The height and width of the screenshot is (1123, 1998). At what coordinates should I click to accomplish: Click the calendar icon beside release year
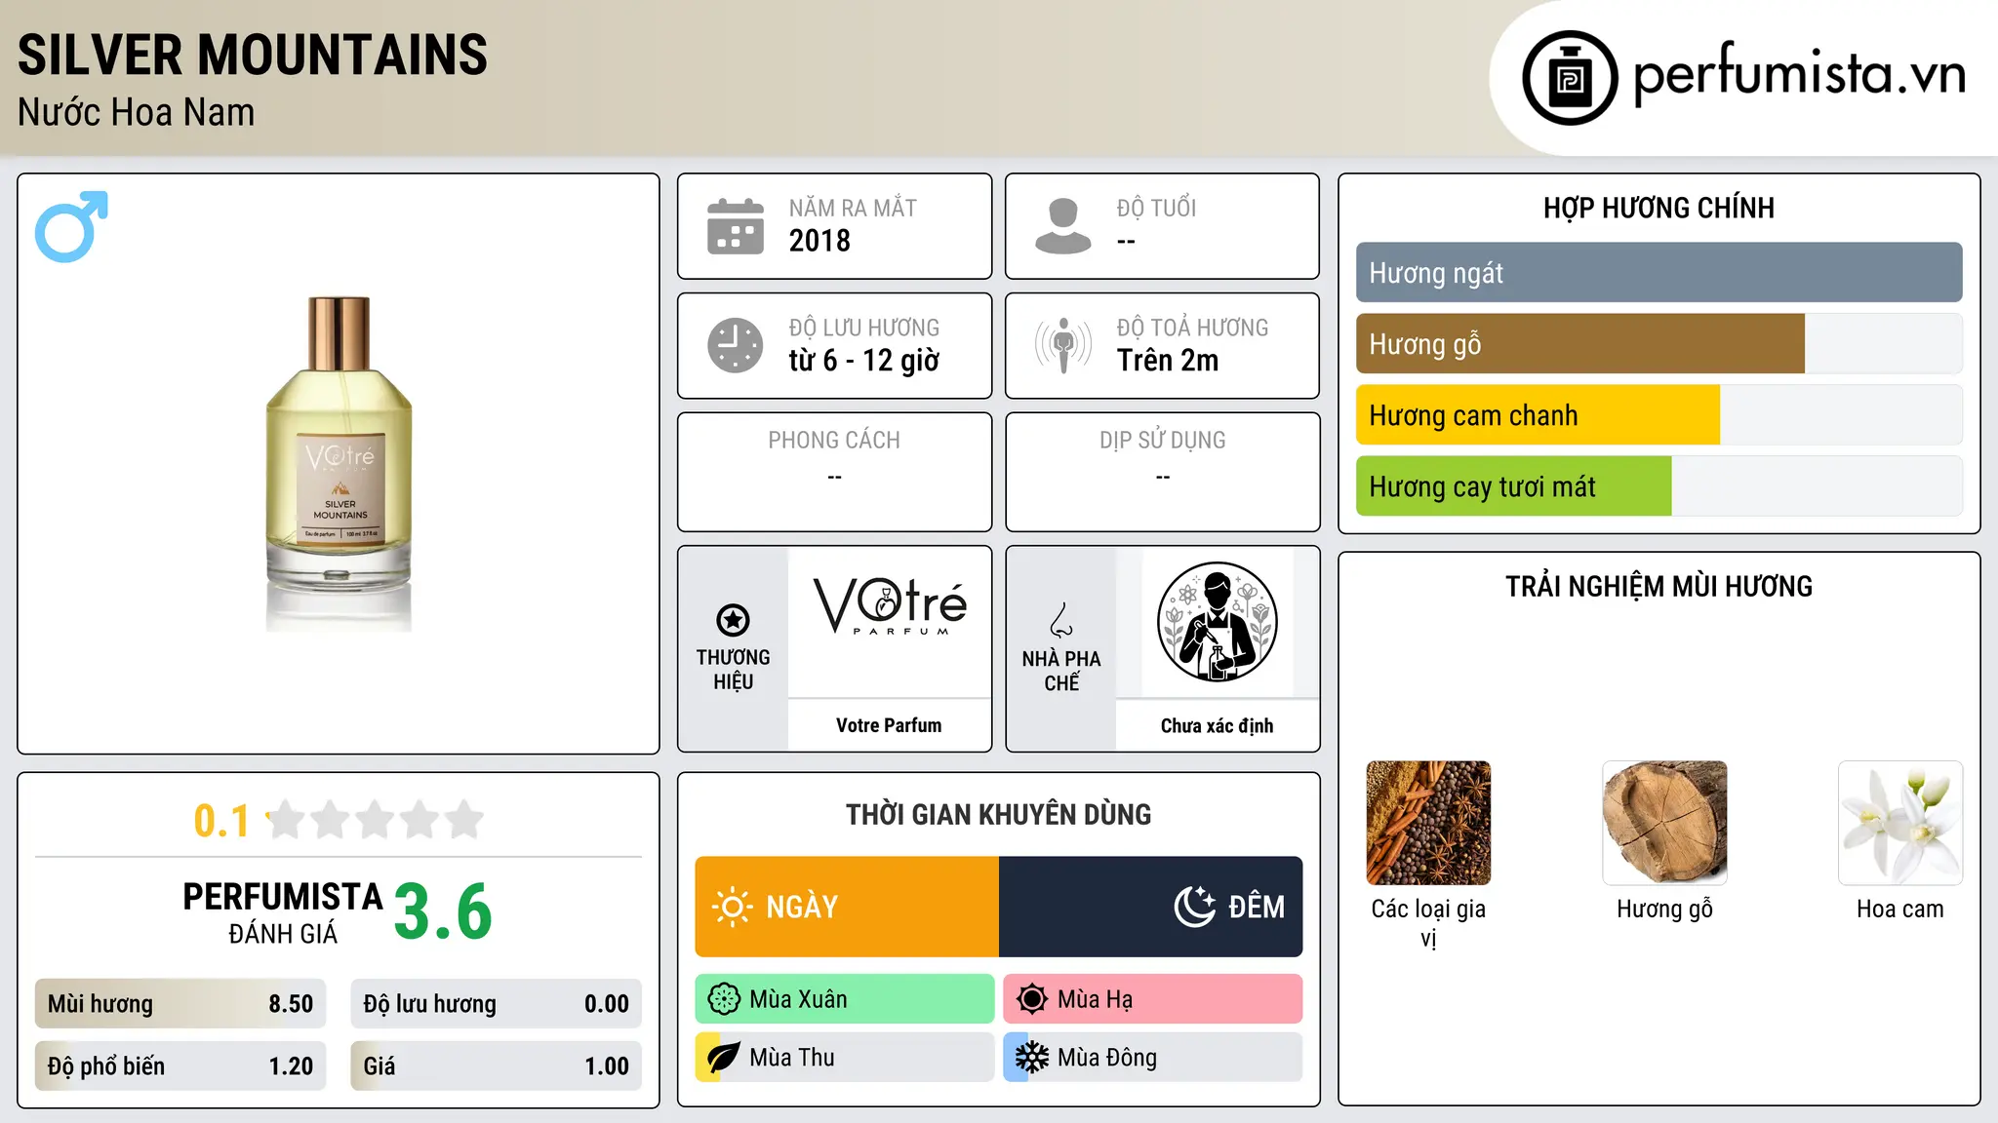pyautogui.click(x=736, y=226)
